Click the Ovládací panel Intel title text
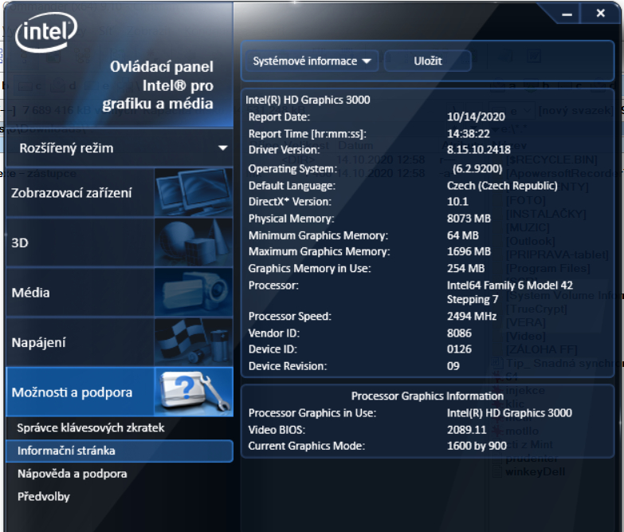The width and height of the screenshot is (624, 532). tap(158, 85)
